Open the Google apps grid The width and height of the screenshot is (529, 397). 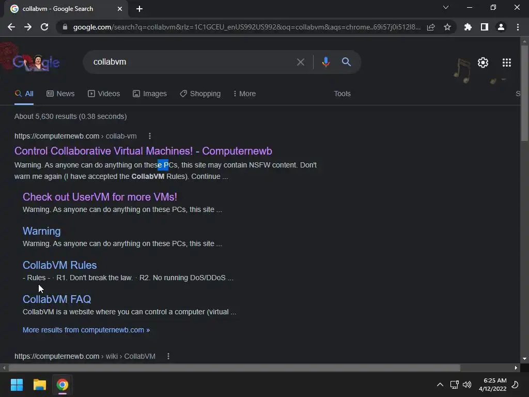(507, 63)
